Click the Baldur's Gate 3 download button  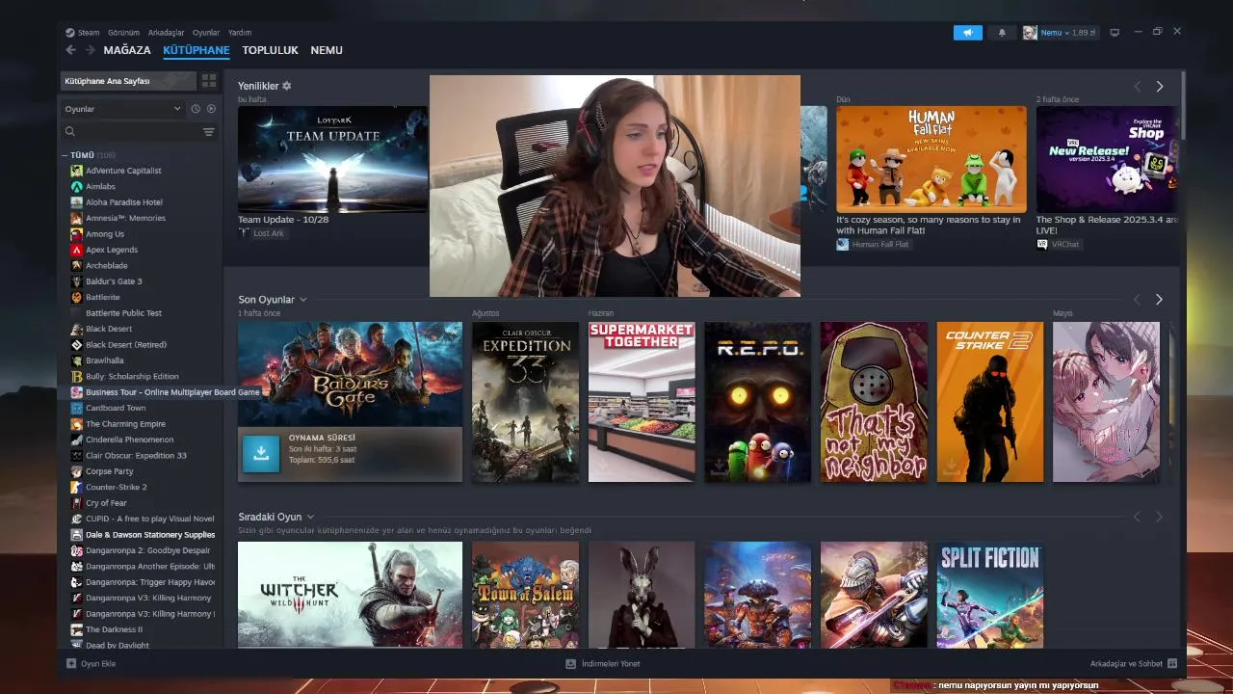pos(261,453)
